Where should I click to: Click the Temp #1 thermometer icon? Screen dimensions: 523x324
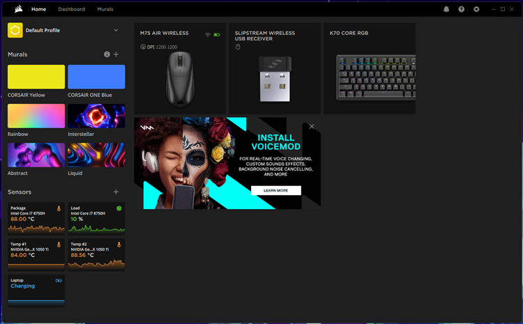59,245
